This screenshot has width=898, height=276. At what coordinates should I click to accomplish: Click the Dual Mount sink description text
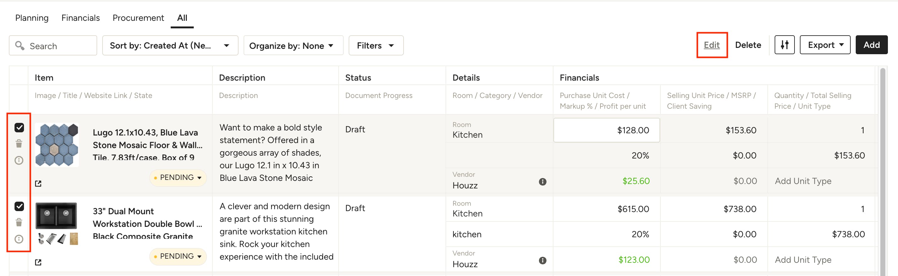point(276,232)
